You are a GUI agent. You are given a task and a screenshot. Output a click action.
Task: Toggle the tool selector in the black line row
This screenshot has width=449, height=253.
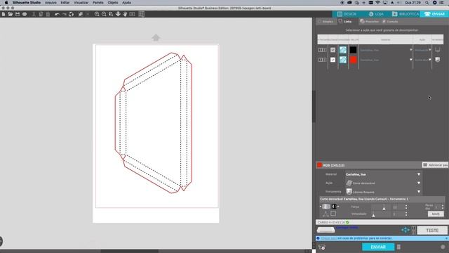coord(322,50)
